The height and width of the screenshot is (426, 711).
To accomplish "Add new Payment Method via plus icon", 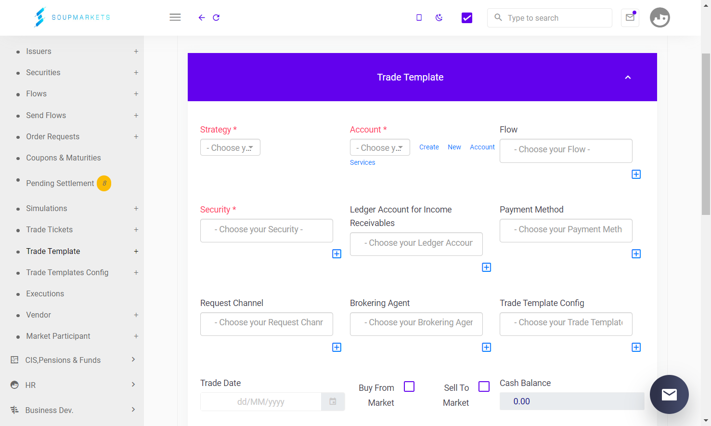I will [636, 254].
